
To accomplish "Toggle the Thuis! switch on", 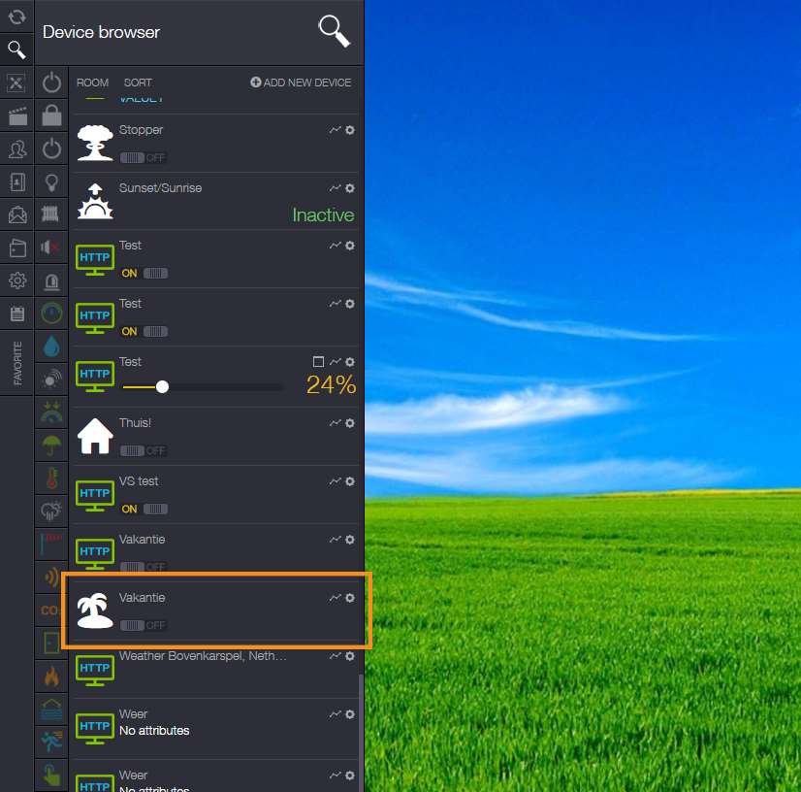I will pyautogui.click(x=144, y=451).
